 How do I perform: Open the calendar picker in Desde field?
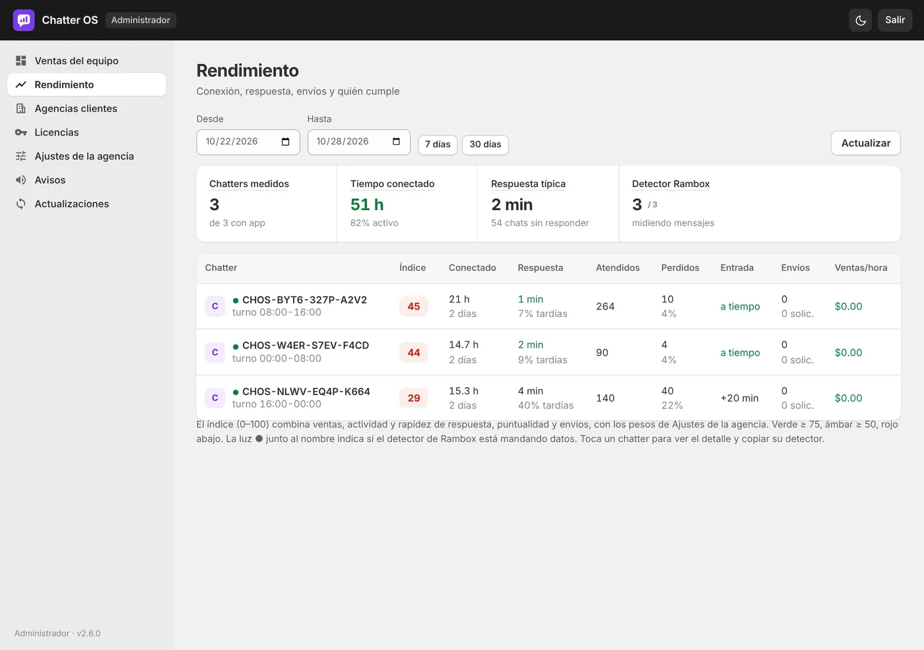click(x=286, y=142)
